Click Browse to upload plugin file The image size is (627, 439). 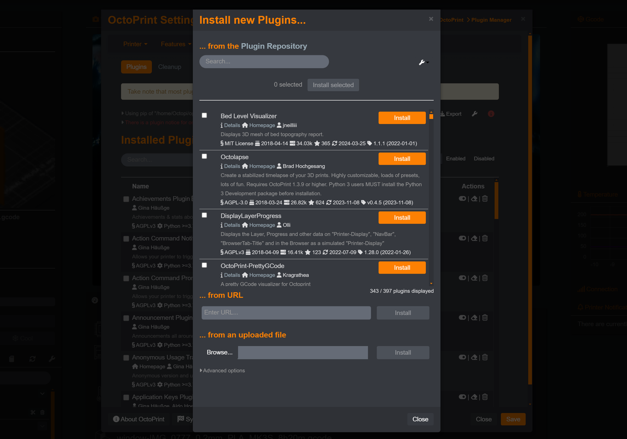point(219,352)
